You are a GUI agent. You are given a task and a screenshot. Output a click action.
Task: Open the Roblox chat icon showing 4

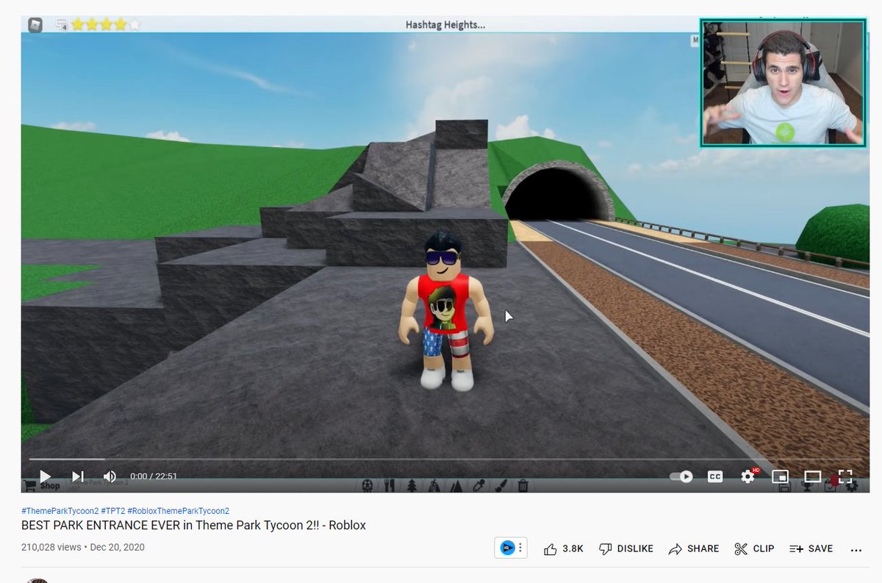tap(62, 25)
